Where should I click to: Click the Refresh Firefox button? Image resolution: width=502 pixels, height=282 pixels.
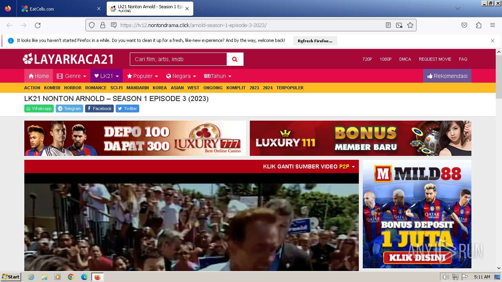315,41
